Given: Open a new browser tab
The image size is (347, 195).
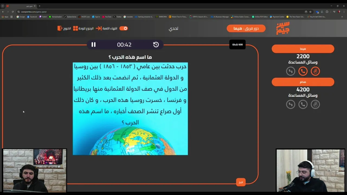Looking at the screenshot, I should pos(40,6).
